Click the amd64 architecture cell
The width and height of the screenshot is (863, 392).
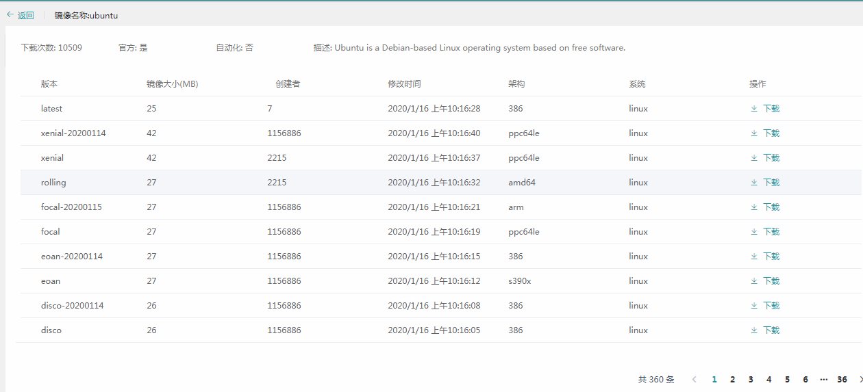522,182
